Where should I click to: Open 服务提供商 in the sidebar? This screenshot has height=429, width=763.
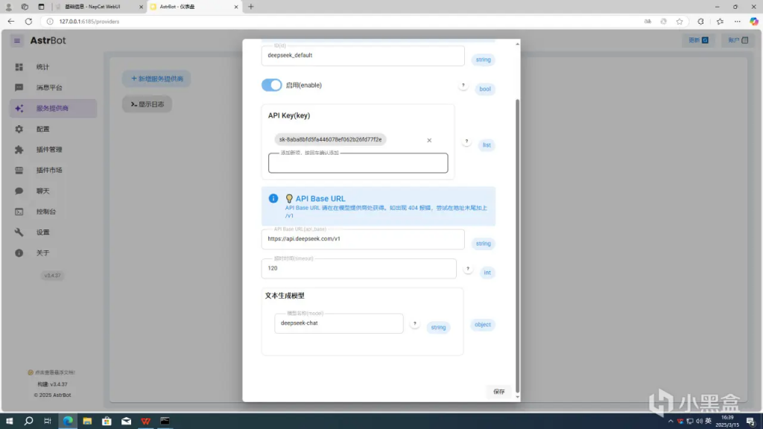click(53, 109)
